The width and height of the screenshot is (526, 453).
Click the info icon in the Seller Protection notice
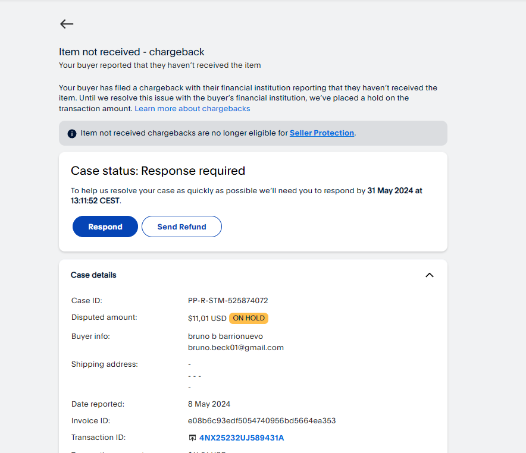tap(72, 134)
